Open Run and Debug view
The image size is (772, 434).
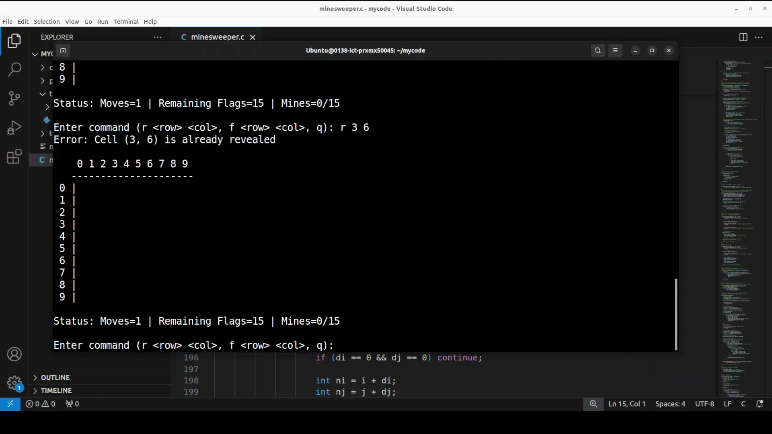tap(14, 127)
